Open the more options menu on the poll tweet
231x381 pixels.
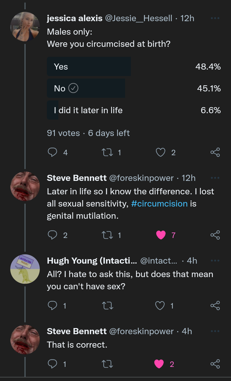pyautogui.click(x=215, y=18)
